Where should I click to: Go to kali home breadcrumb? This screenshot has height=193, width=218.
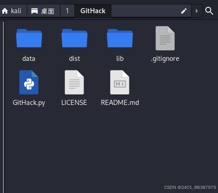(x=13, y=11)
